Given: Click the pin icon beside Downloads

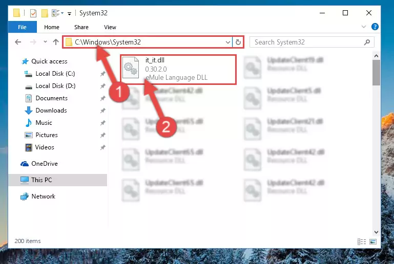Looking at the screenshot, I should pyautogui.click(x=103, y=111).
